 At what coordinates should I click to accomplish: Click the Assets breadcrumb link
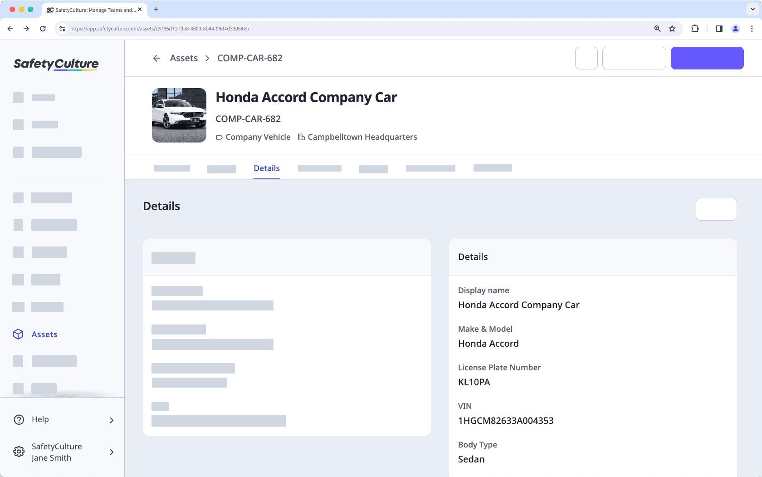pyautogui.click(x=184, y=58)
